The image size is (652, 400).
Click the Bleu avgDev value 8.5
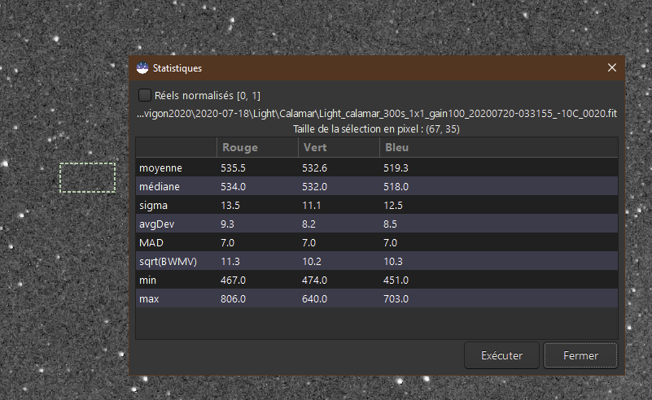390,224
